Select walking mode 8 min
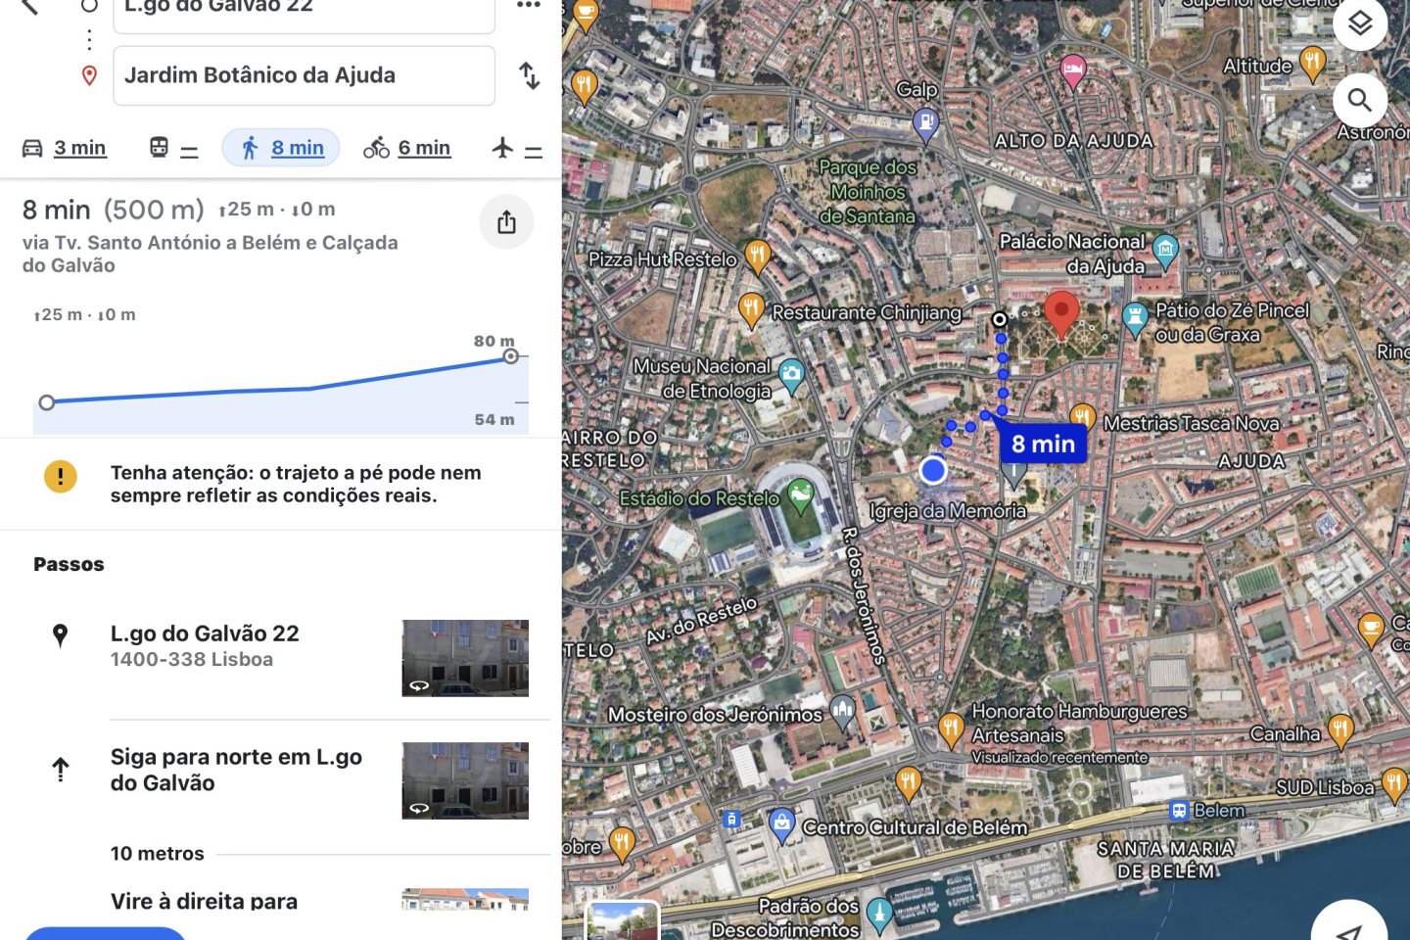The height and width of the screenshot is (940, 1410). point(281,148)
